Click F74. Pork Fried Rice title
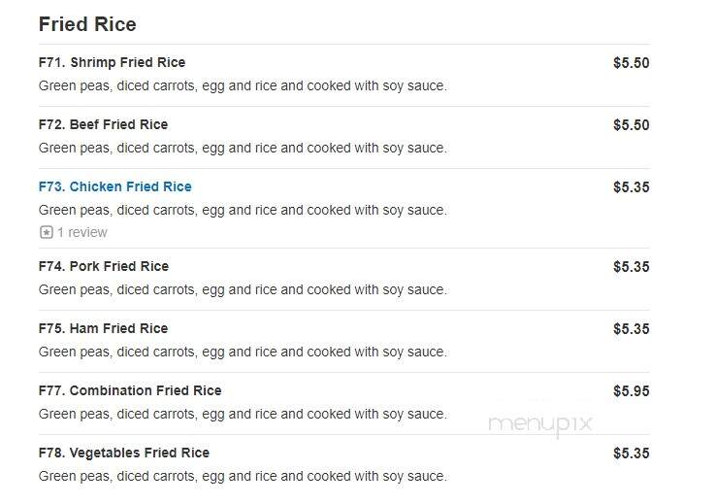The height and width of the screenshot is (504, 714). click(x=104, y=266)
